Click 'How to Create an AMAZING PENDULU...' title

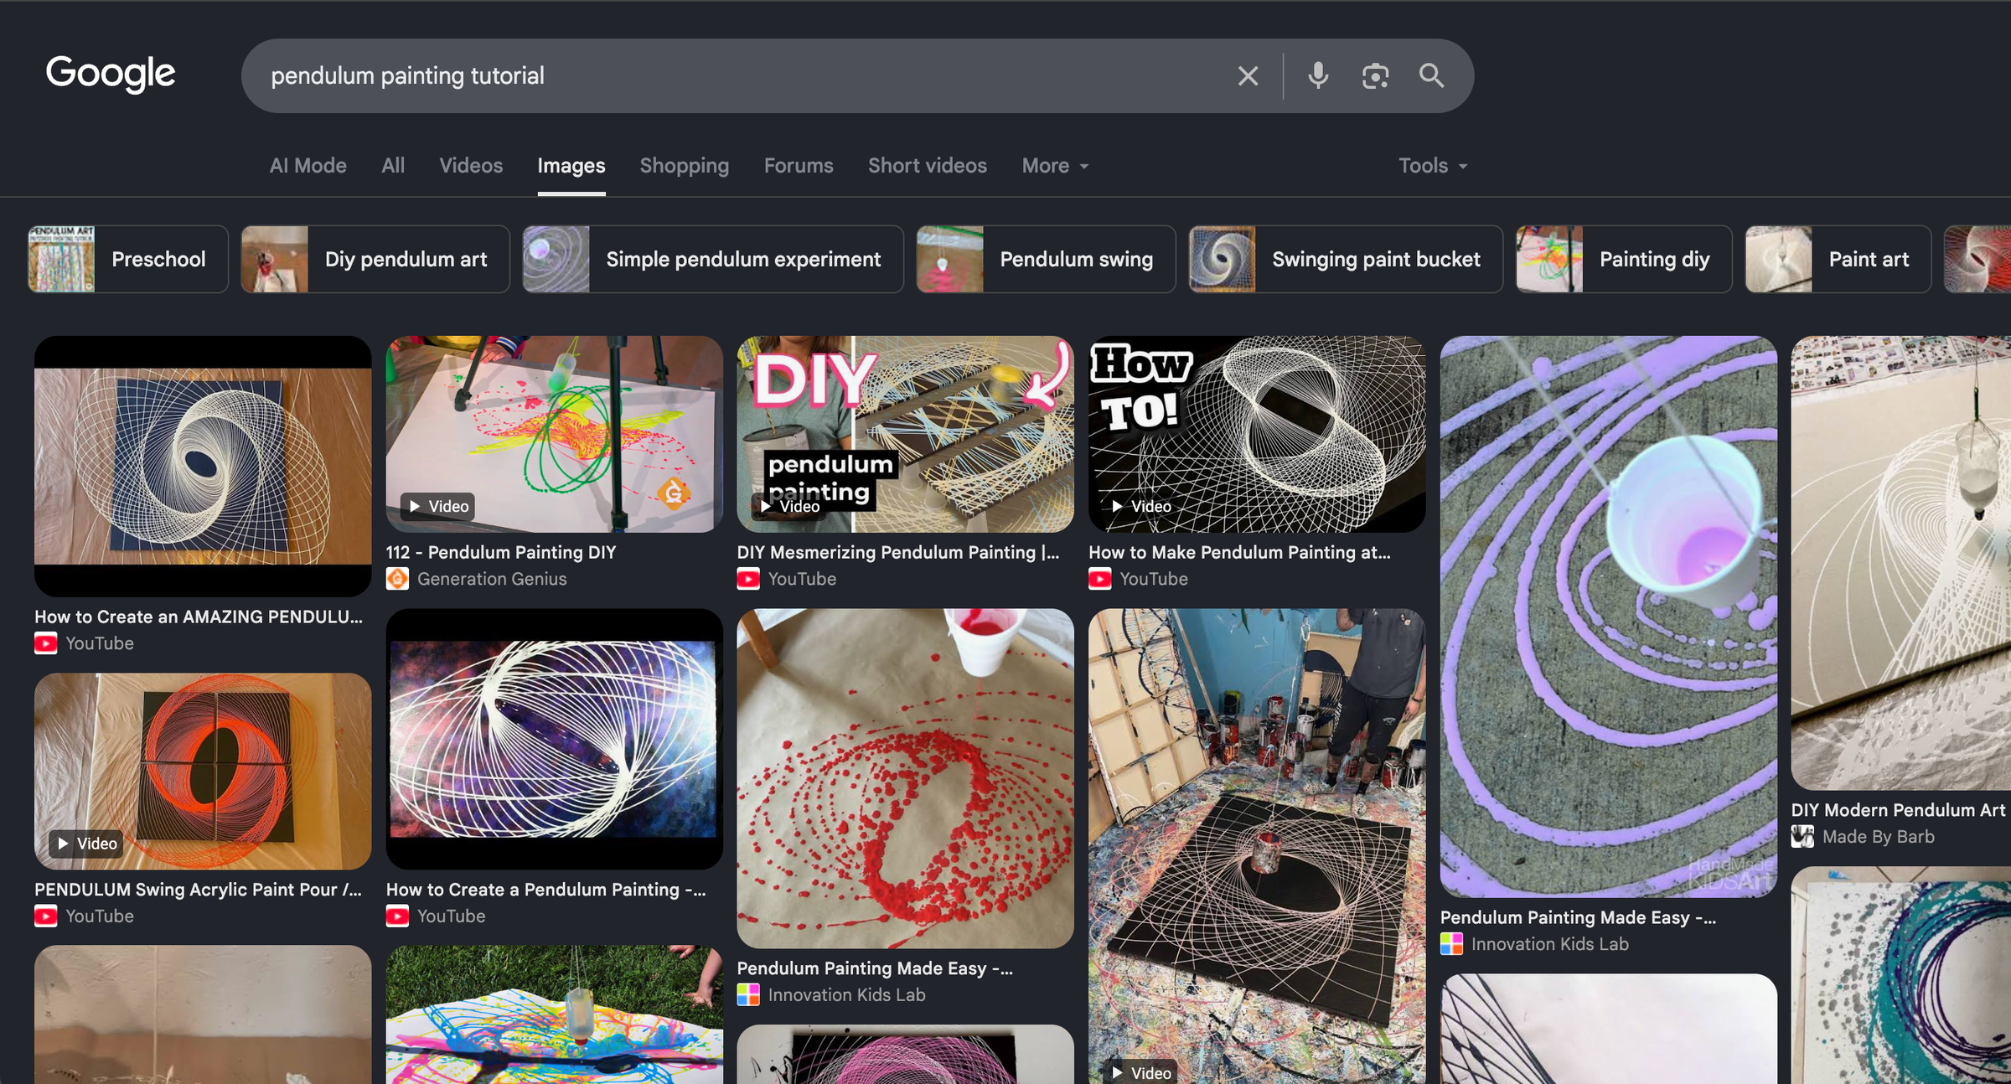tap(199, 617)
